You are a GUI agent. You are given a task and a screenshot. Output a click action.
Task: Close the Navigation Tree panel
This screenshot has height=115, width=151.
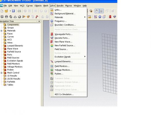39,21
